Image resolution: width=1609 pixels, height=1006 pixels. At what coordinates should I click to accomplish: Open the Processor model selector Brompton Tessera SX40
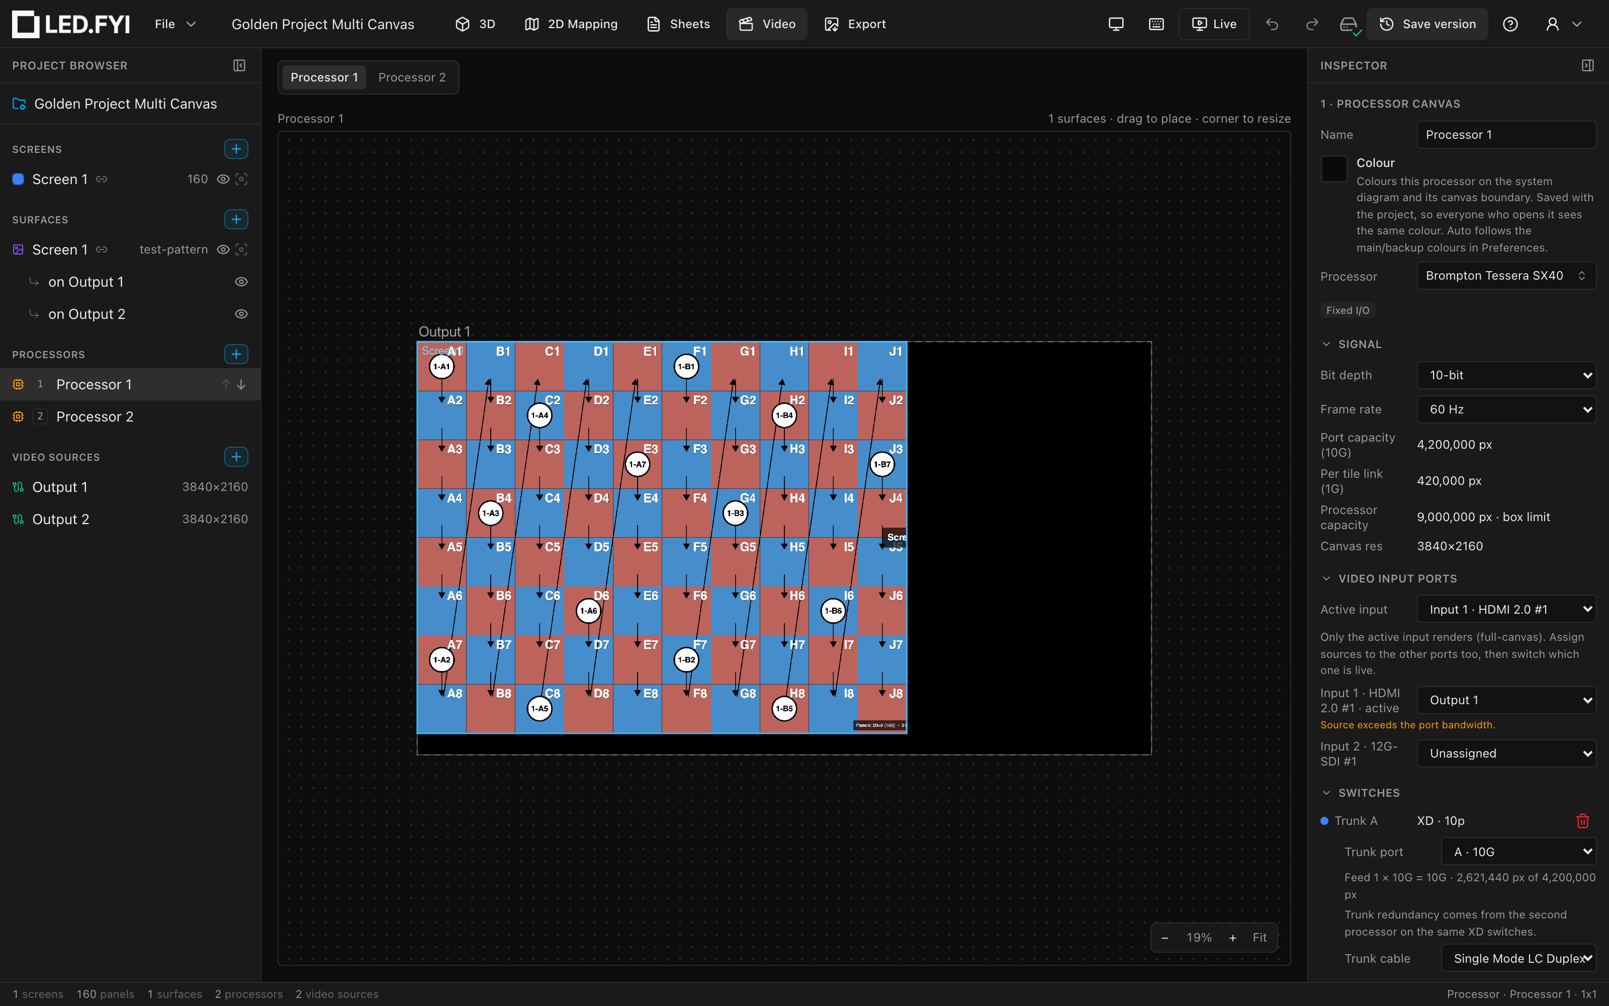click(1506, 276)
